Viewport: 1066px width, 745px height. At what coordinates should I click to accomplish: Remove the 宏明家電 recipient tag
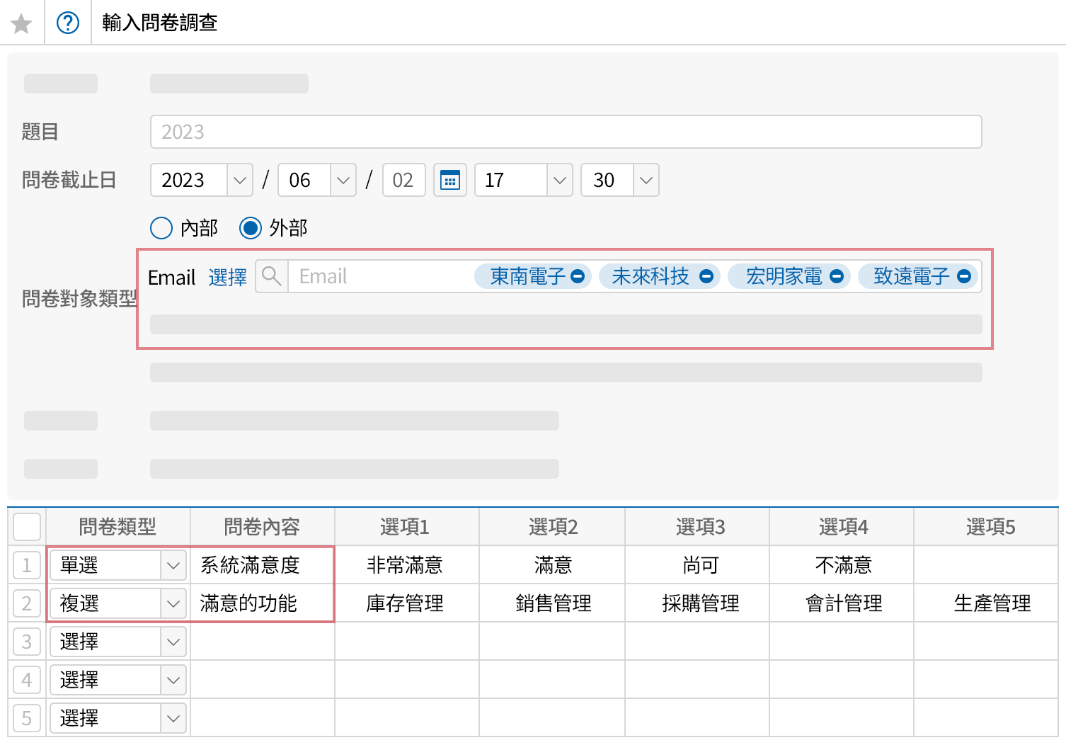coord(836,276)
